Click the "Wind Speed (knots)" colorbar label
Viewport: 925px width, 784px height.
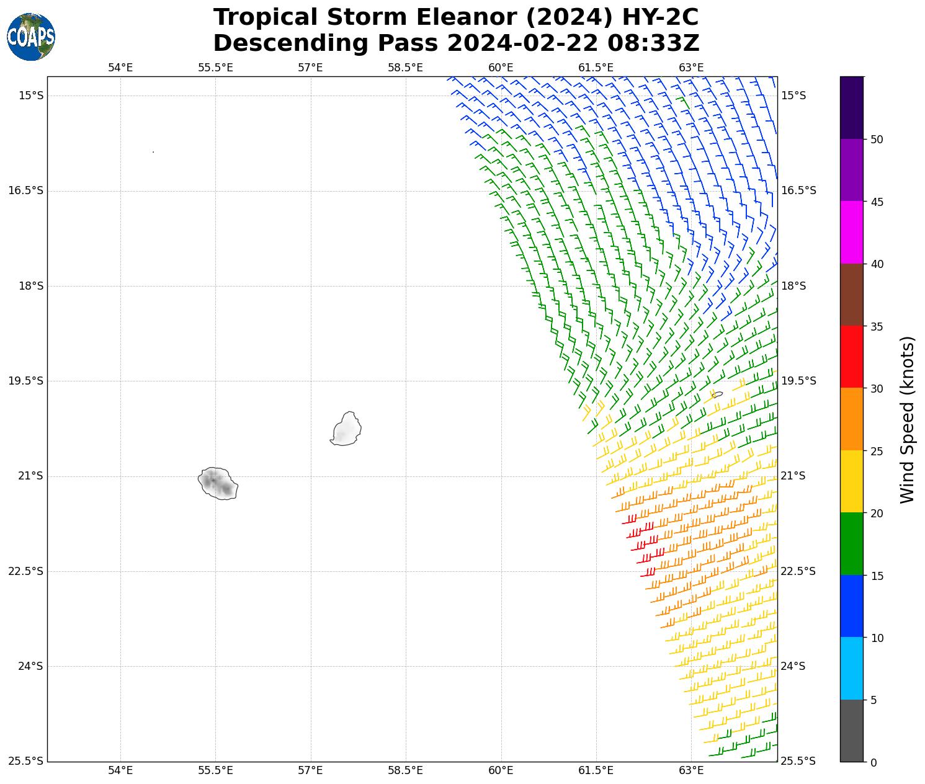(907, 420)
